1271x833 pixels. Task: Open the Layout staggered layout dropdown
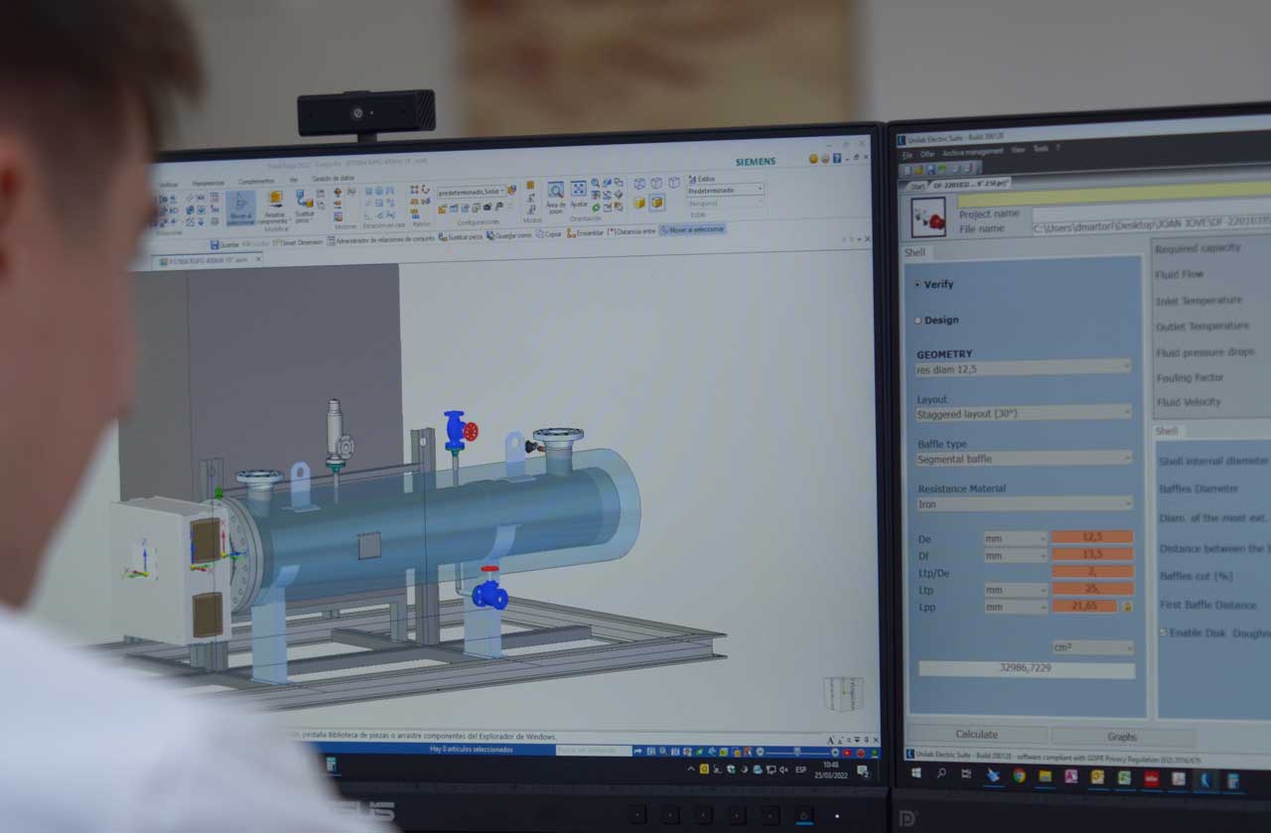[x=1023, y=413]
